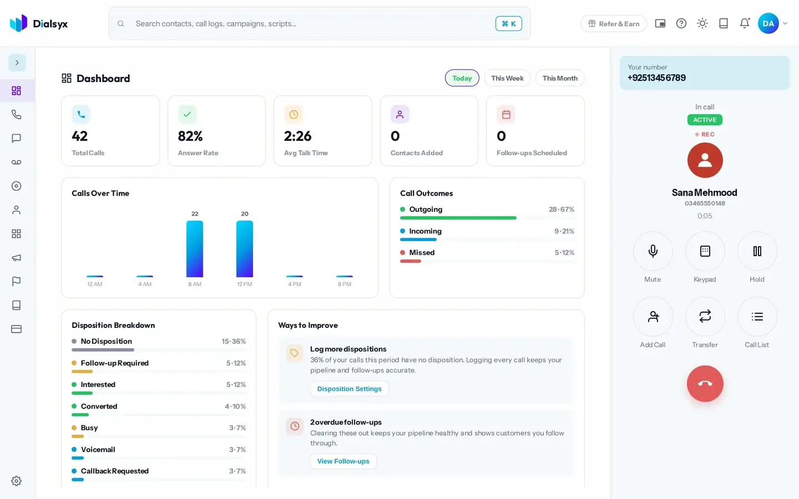Viewport: 799px width, 499px height.
Task: Open campaigns megaphone in sidebar
Action: coord(17,258)
